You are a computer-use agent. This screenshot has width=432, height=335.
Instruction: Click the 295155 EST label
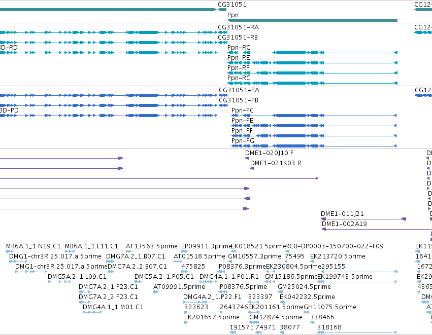click(x=333, y=267)
